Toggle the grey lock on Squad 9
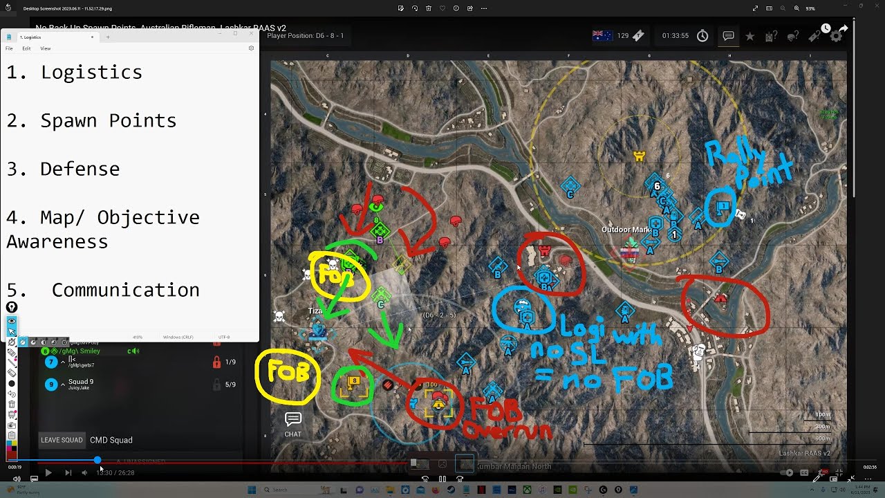 click(x=216, y=384)
